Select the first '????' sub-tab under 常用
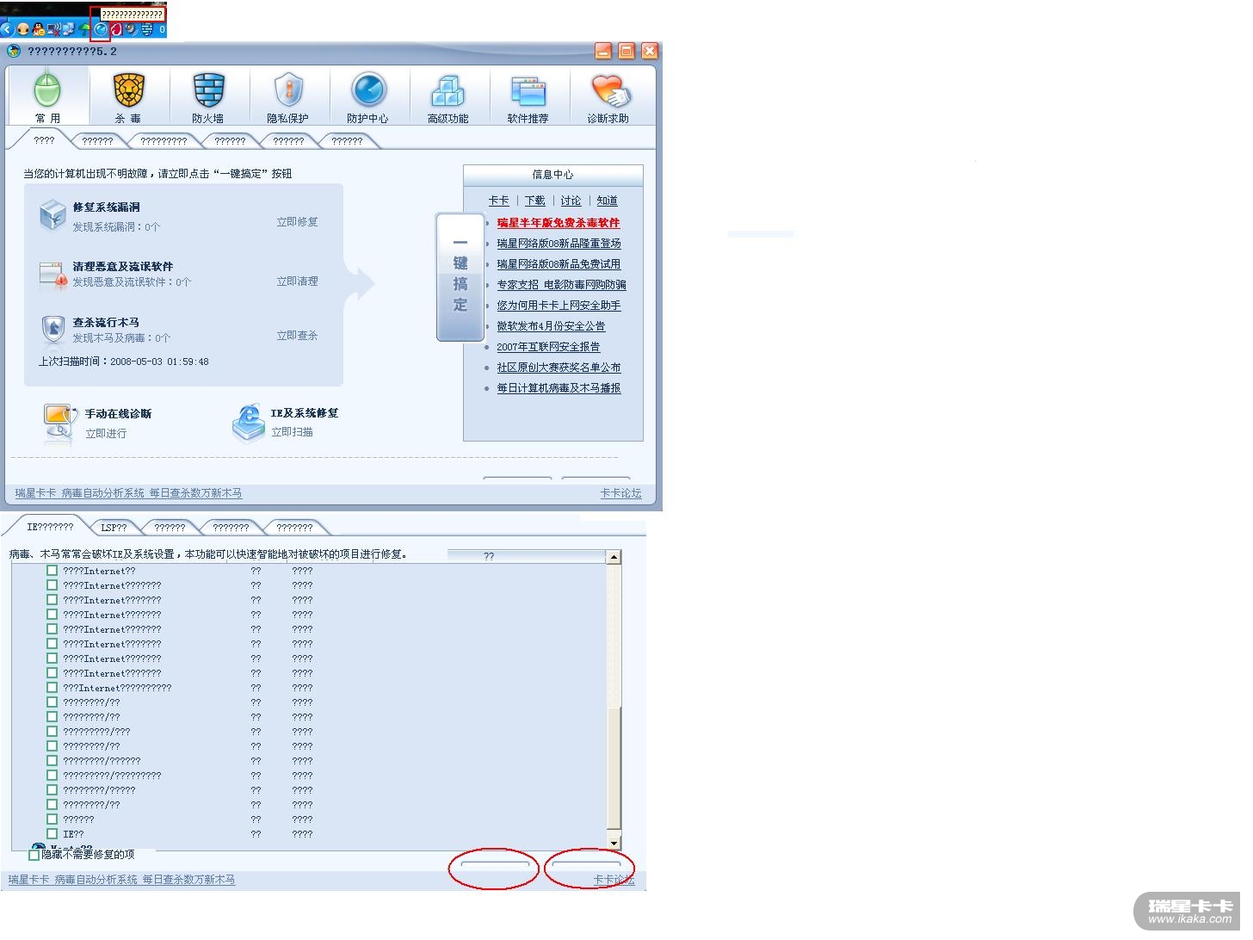 tap(44, 139)
